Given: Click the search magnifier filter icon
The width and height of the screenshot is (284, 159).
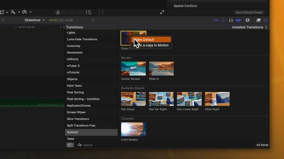Looking at the screenshot, I should pyautogui.click(x=80, y=145).
